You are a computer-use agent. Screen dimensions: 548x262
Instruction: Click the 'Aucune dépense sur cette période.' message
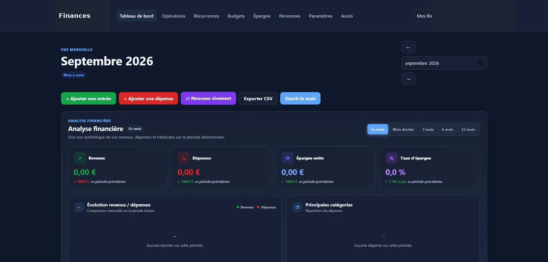(x=383, y=246)
